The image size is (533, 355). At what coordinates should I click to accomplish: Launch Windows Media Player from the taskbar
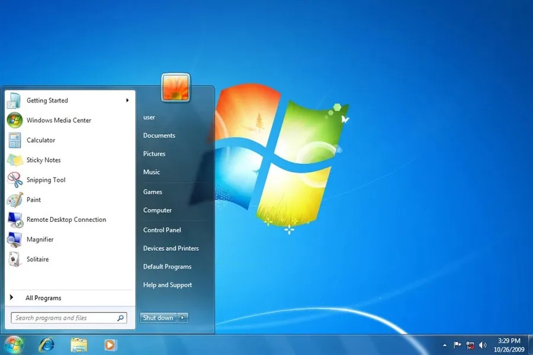pos(110,345)
